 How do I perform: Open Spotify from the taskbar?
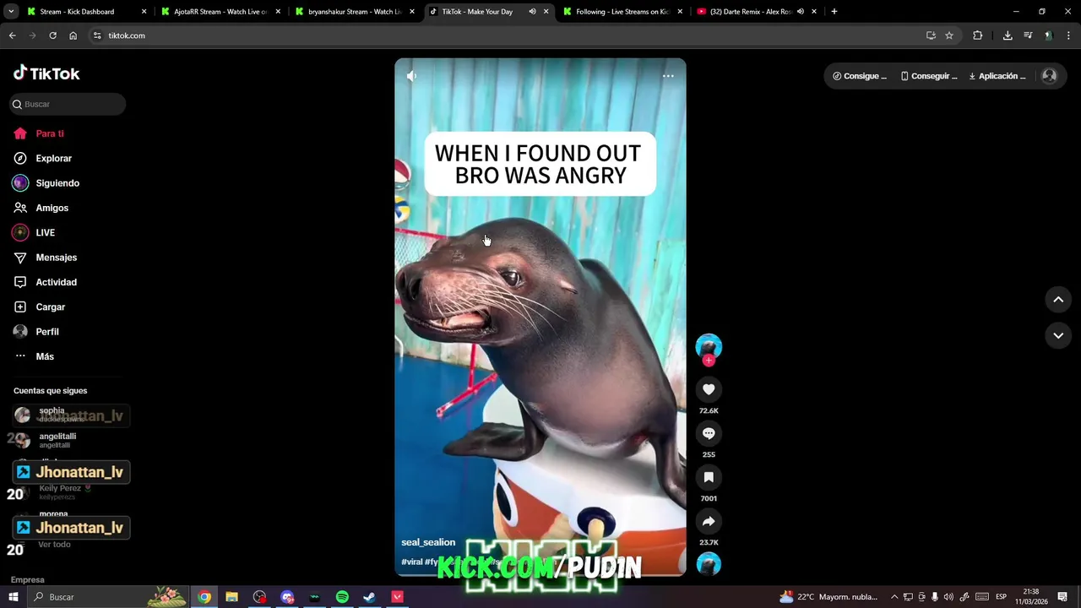point(342,597)
